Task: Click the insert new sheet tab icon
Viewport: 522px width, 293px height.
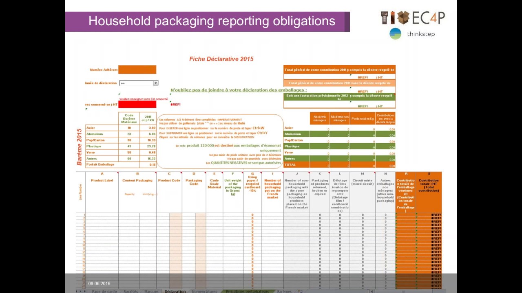Action: (x=300, y=291)
